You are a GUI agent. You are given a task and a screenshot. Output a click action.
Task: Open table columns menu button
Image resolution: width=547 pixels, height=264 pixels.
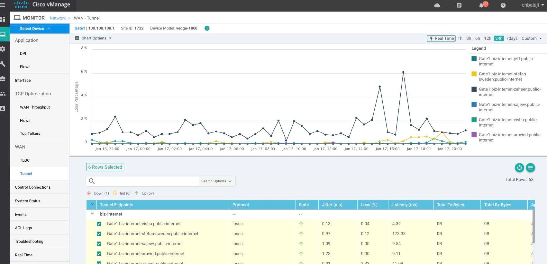531,167
